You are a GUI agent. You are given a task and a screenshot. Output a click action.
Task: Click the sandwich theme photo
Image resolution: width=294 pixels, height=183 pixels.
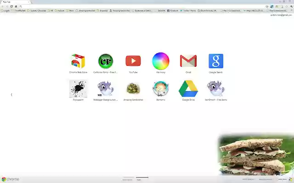pos(256,154)
